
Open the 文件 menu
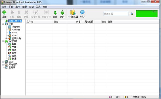click(4, 7)
